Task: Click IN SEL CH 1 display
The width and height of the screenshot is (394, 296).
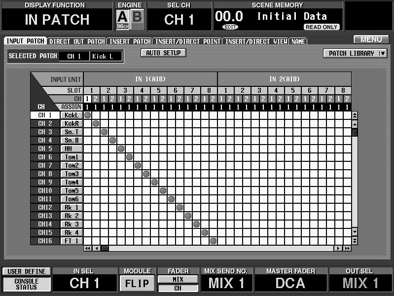Action: (x=84, y=283)
